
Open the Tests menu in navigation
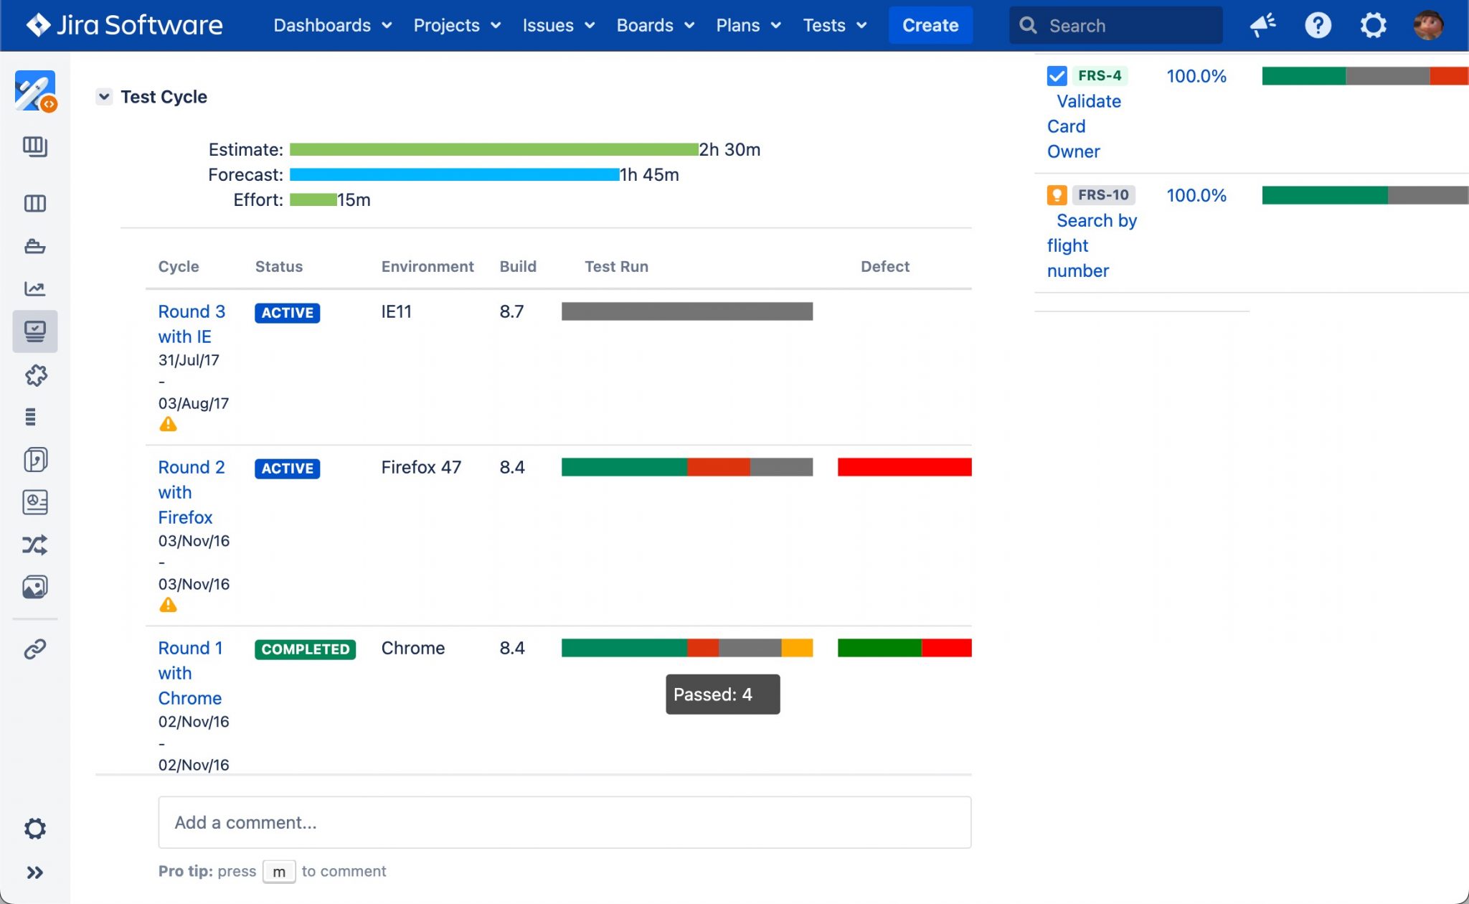pyautogui.click(x=834, y=25)
